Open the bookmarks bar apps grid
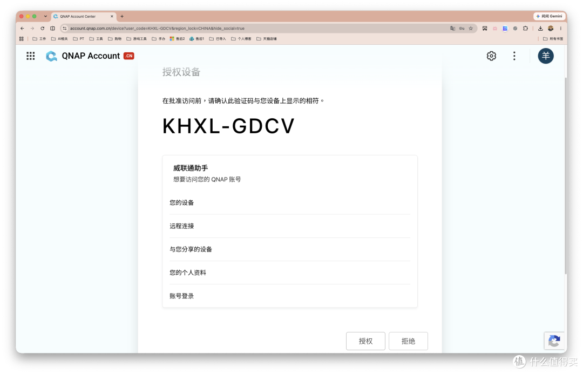 (x=21, y=39)
